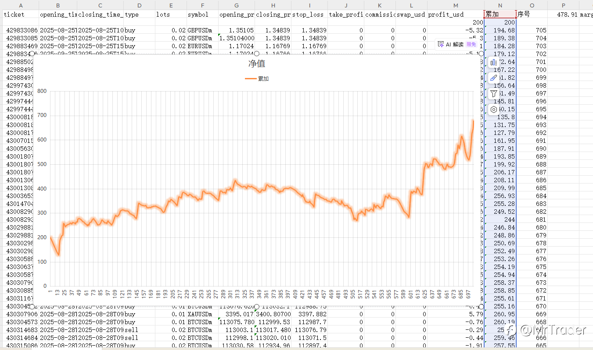Click the top-right resize handle of the chart
Image resolution: width=593 pixels, height=350 pixels.
pyautogui.click(x=481, y=53)
